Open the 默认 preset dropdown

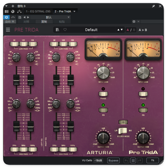tap(50, 17)
